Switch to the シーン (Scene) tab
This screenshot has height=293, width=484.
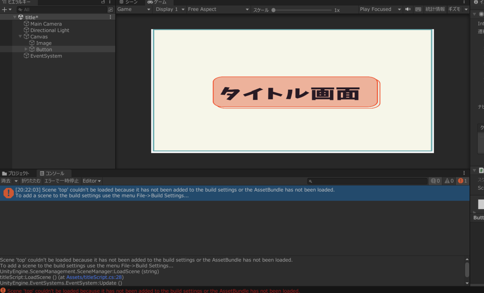point(128,2)
